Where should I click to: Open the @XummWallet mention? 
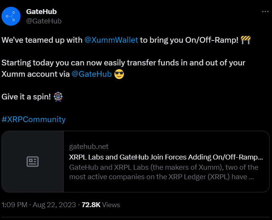[111, 40]
